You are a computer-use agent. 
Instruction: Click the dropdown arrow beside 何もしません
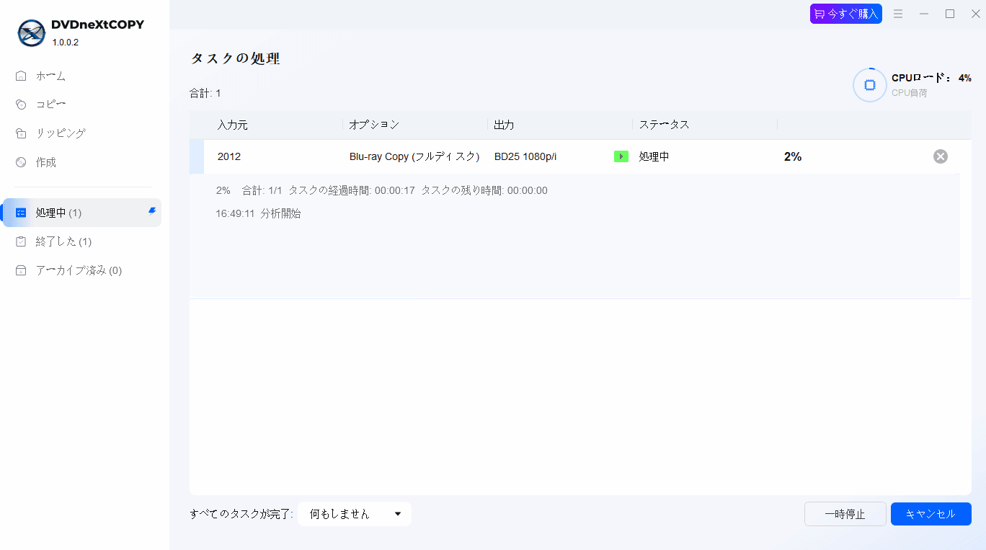click(x=398, y=514)
